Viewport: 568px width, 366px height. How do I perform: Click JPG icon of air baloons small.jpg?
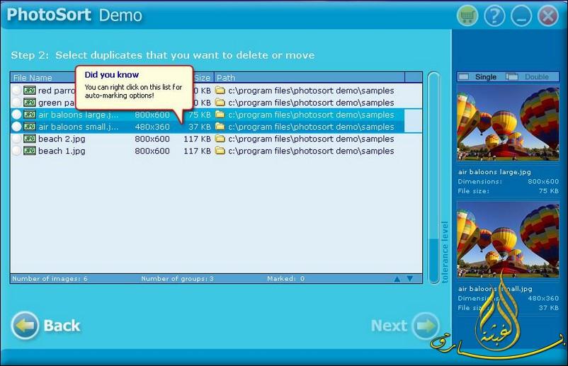[x=29, y=126]
